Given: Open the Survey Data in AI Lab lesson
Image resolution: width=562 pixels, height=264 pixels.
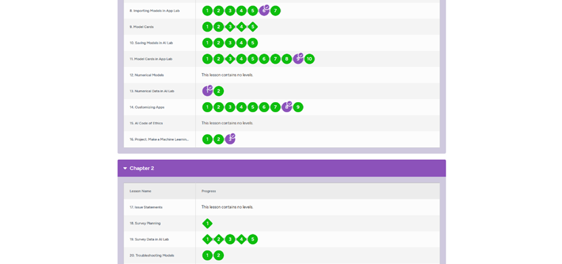Looking at the screenshot, I should pyautogui.click(x=149, y=239).
